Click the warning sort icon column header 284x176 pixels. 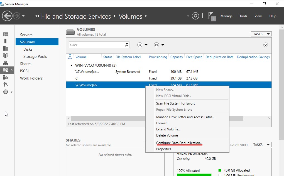tap(70, 57)
